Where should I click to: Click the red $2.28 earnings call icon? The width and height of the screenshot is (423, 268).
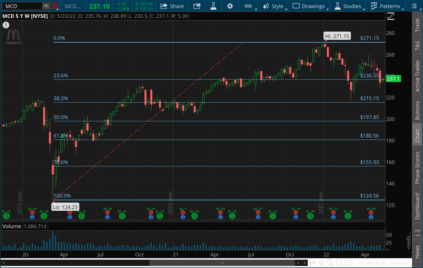coord(371,213)
